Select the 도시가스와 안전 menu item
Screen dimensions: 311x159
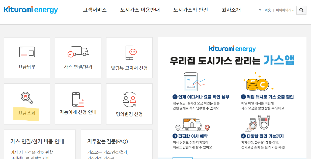[x=190, y=10]
